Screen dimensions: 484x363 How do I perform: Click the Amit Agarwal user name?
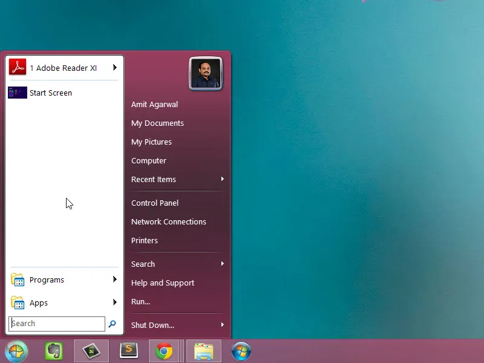(154, 104)
